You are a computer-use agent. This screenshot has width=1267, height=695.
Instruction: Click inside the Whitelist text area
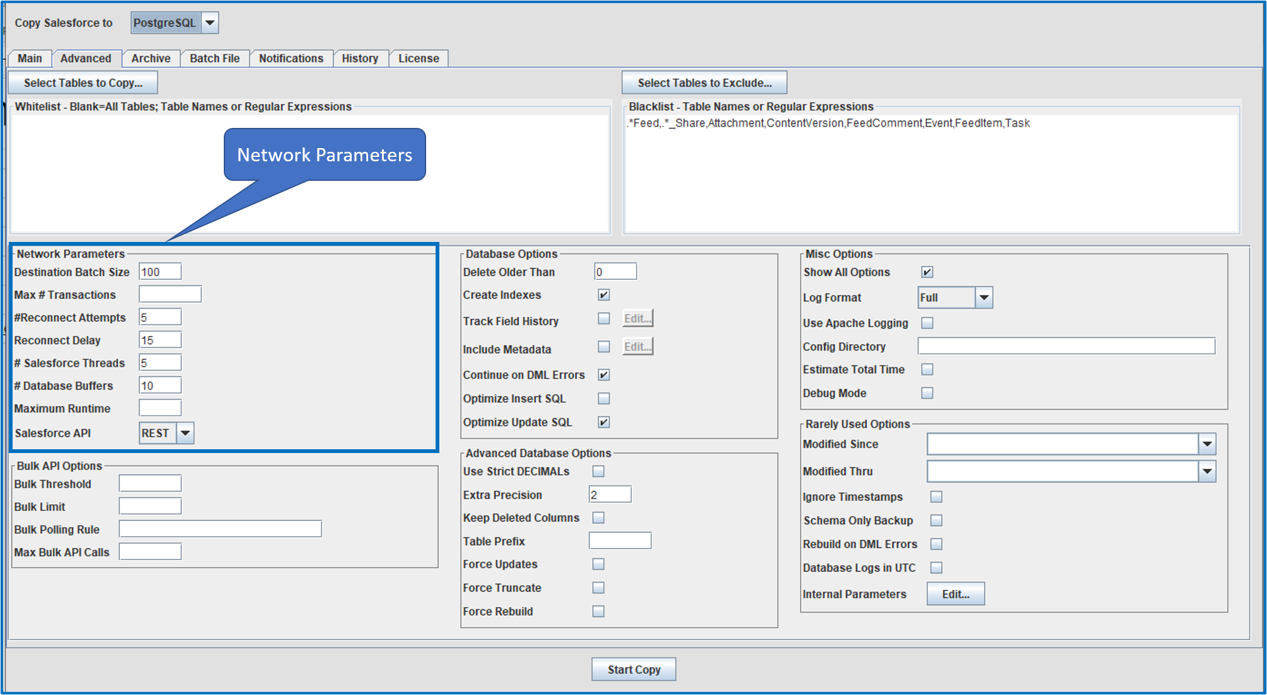(310, 173)
